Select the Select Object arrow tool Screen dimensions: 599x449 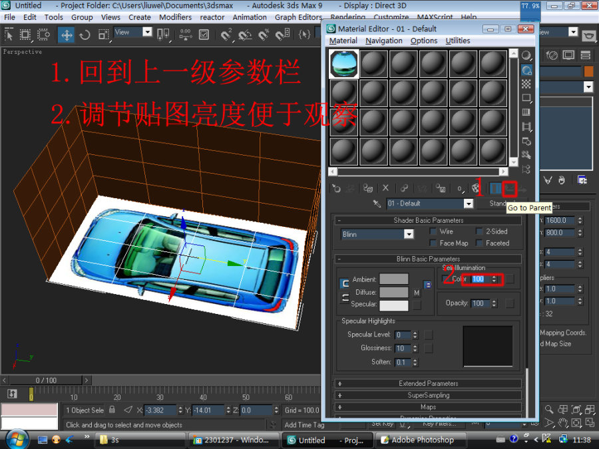pyautogui.click(x=9, y=35)
